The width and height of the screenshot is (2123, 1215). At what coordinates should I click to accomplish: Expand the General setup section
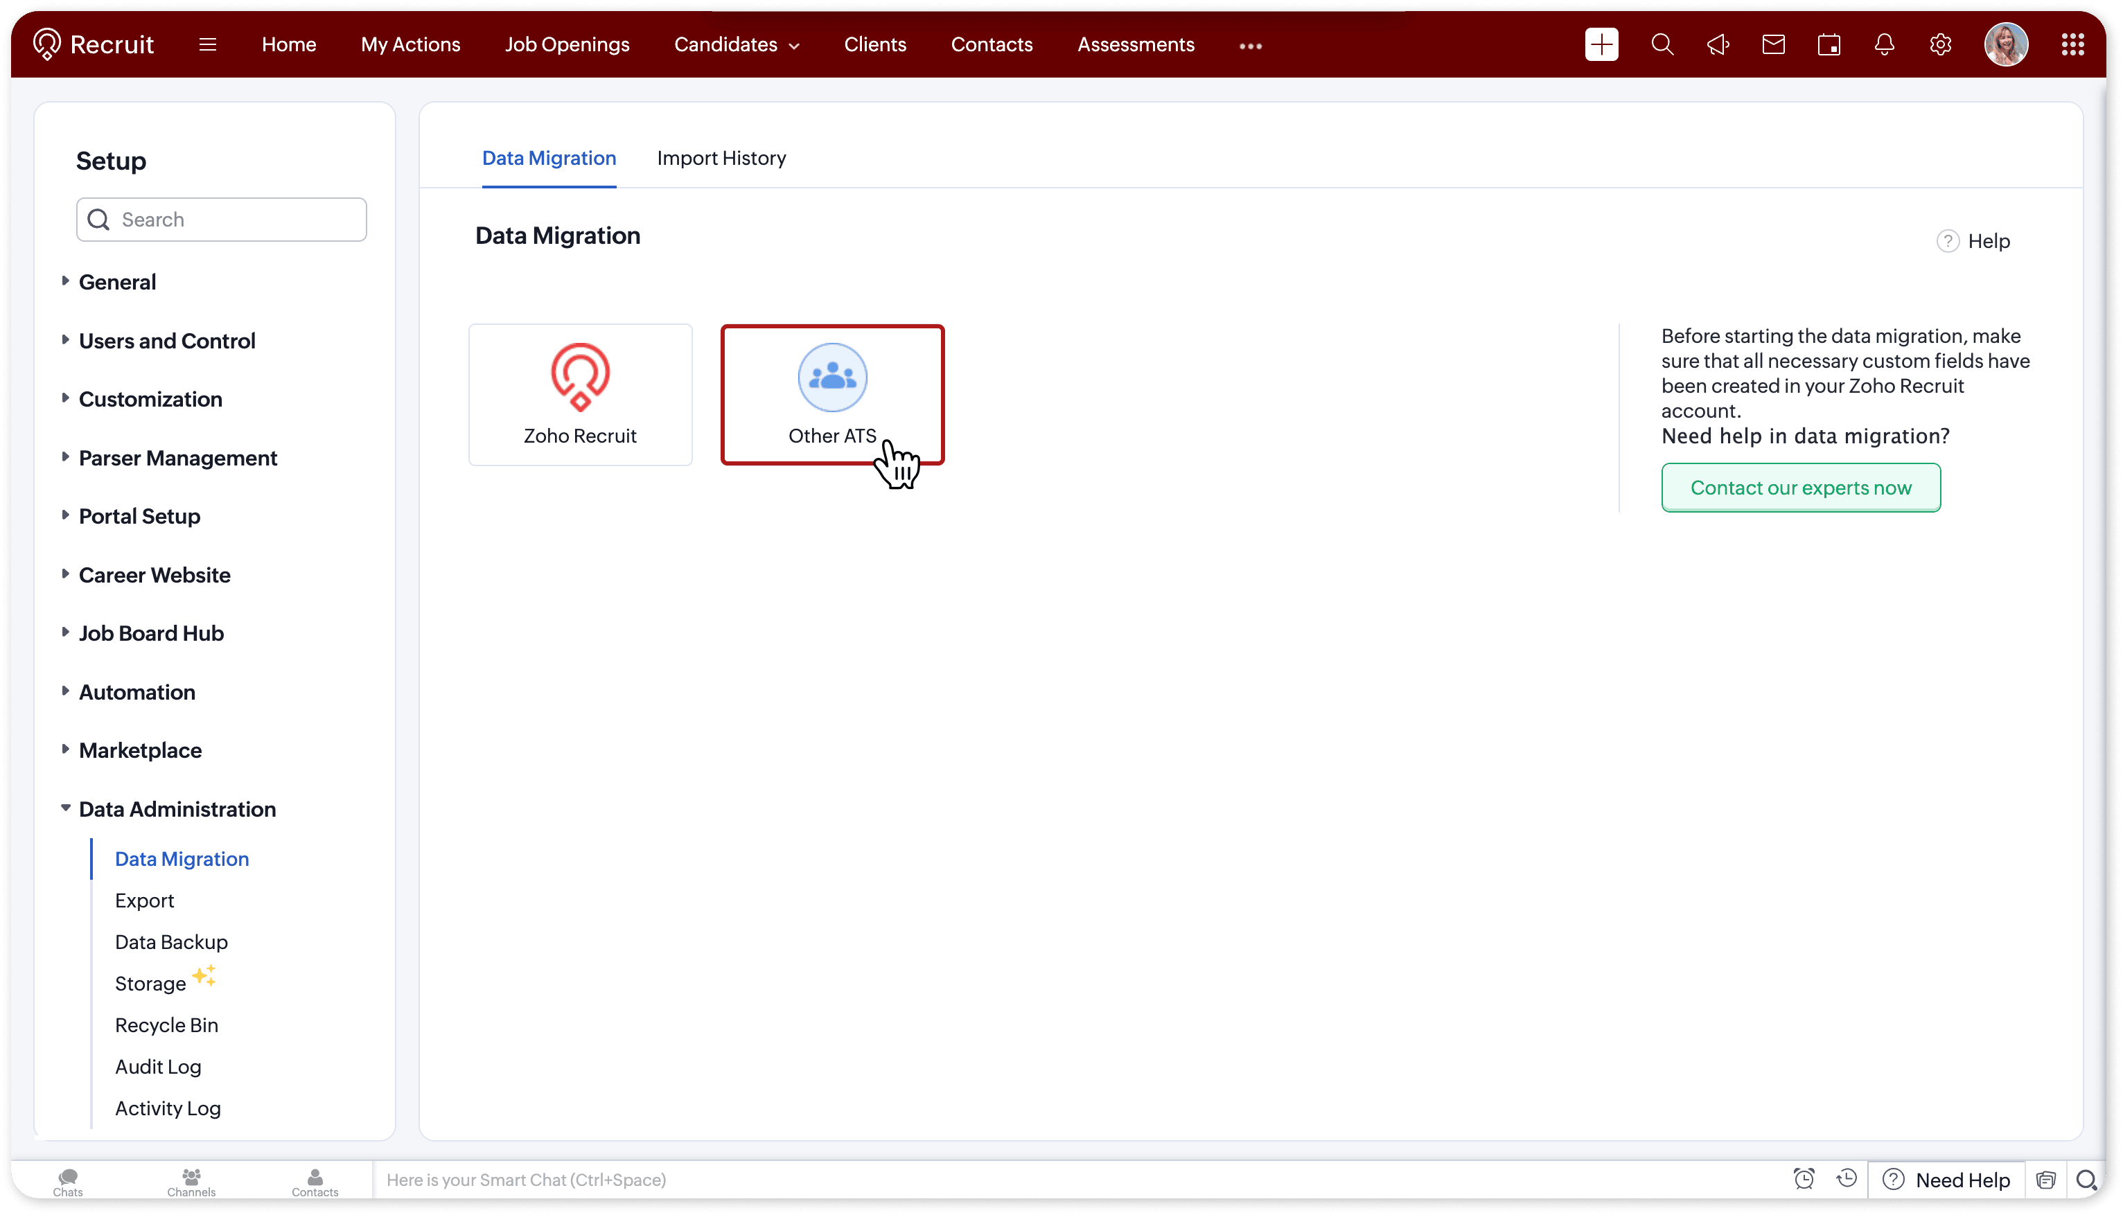(117, 282)
